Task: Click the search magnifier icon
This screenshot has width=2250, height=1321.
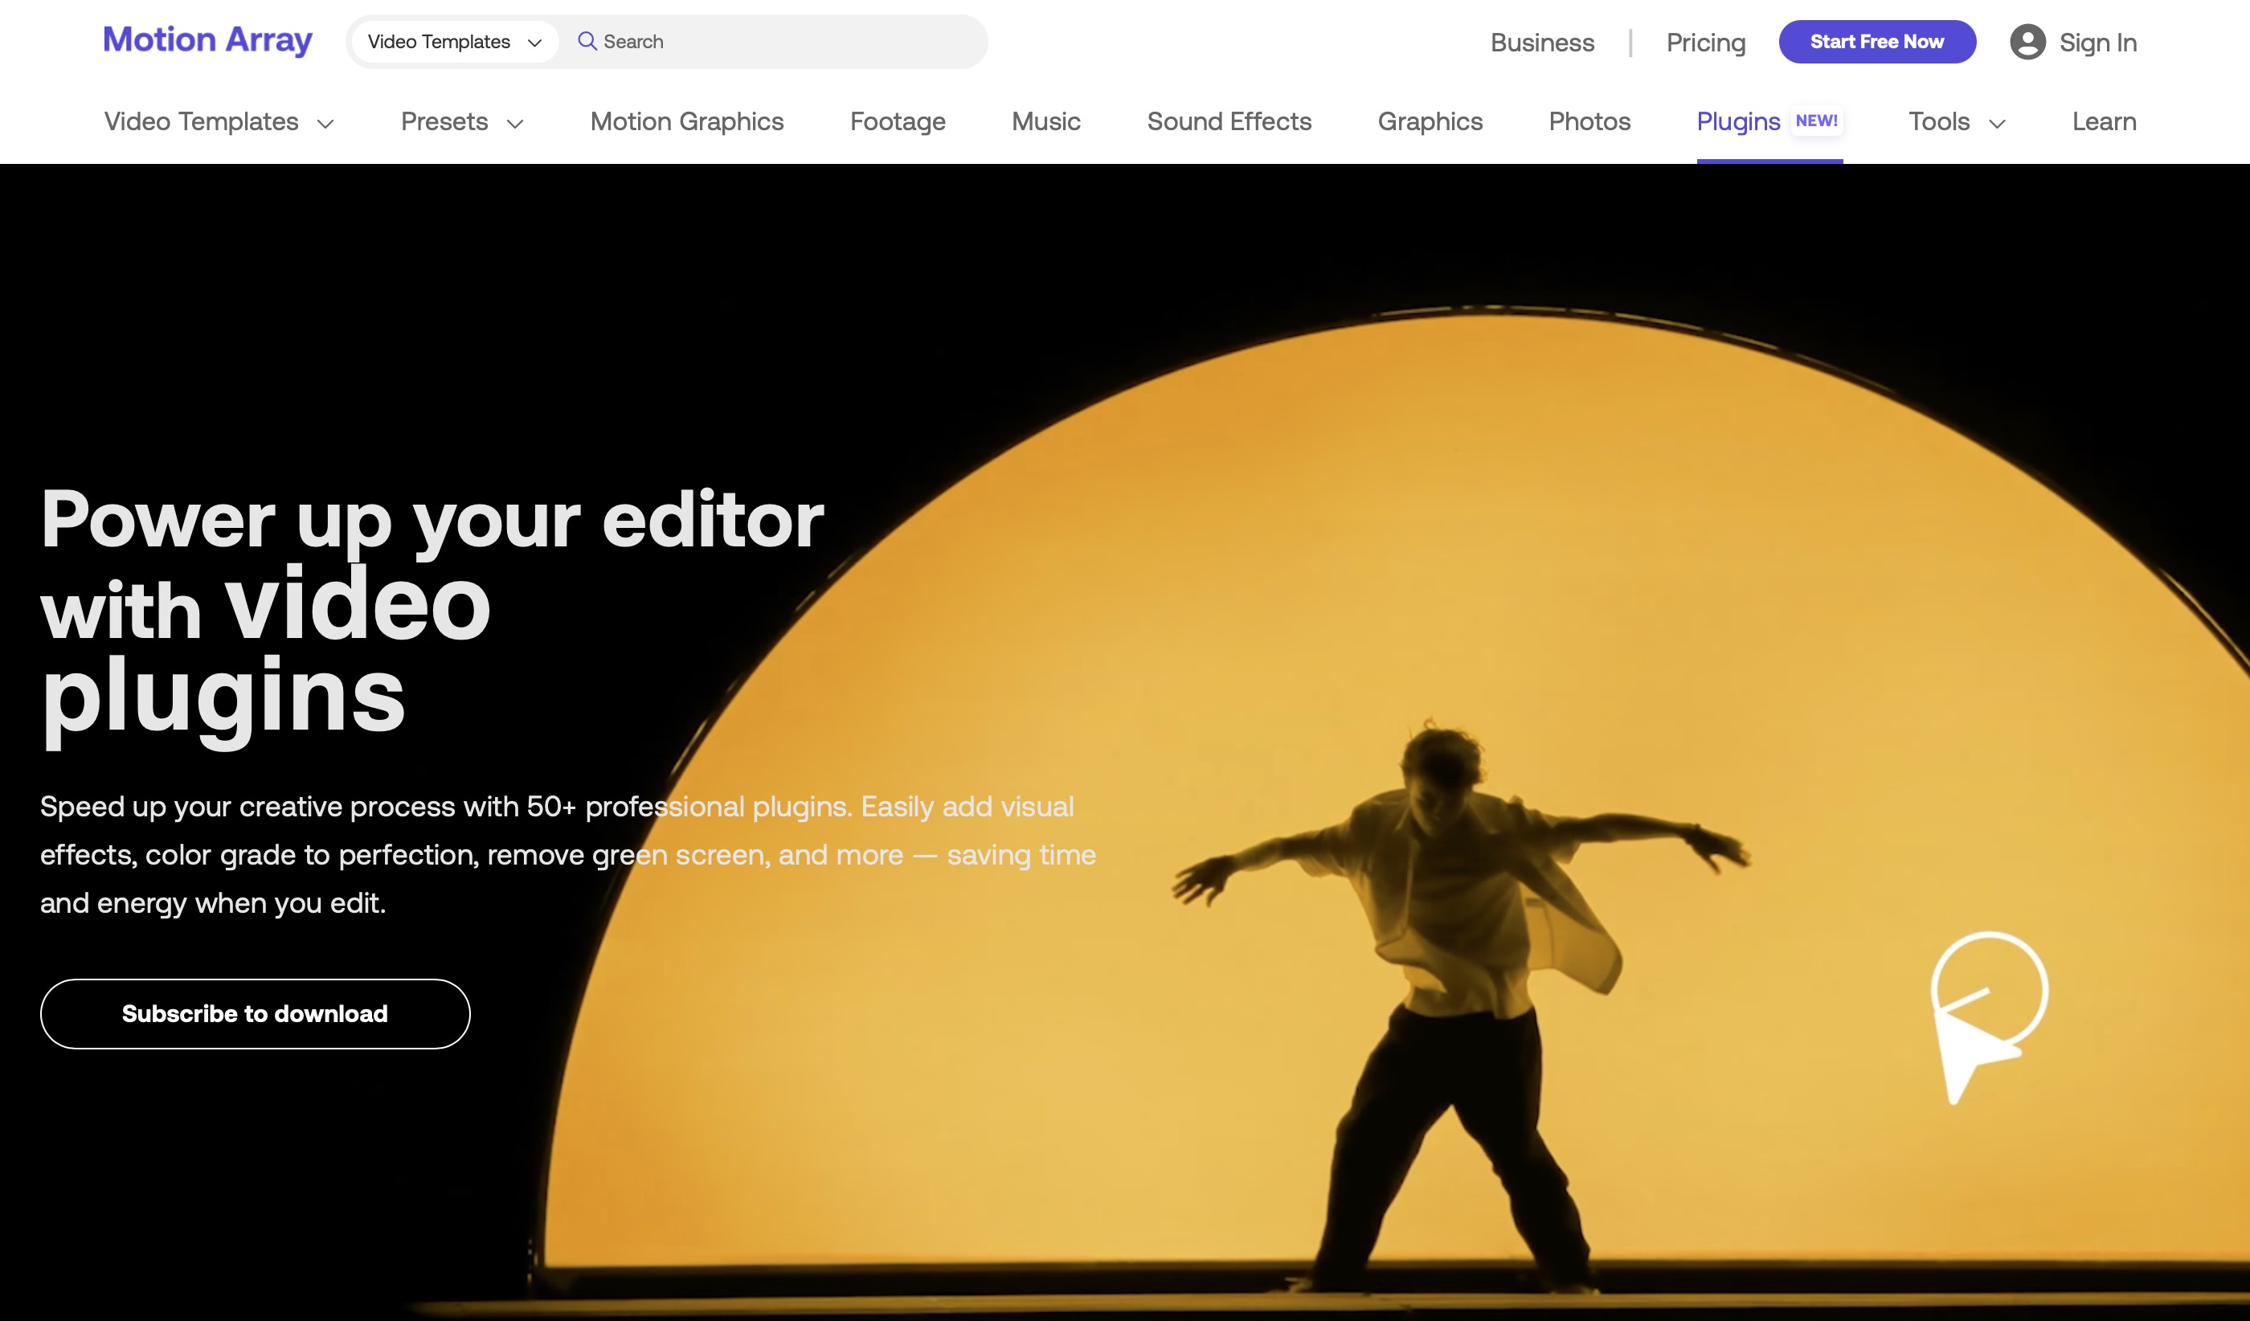Action: (587, 41)
